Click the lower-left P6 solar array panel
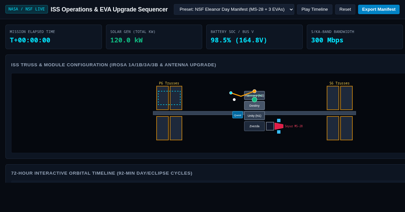The height and width of the screenshot is (212, 405). [x=162, y=128]
